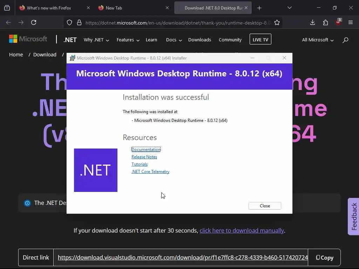Image resolution: width=359 pixels, height=269 pixels.
Task: Open the Documentation resource link
Action: tap(146, 149)
